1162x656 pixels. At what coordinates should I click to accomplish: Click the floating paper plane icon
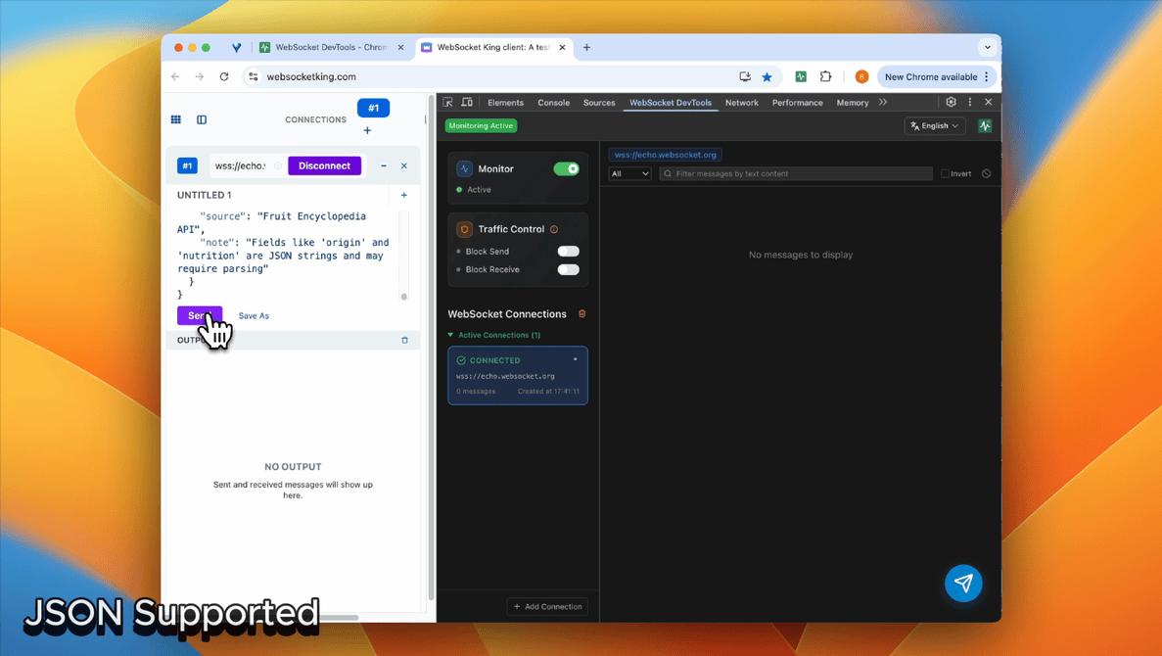963,583
